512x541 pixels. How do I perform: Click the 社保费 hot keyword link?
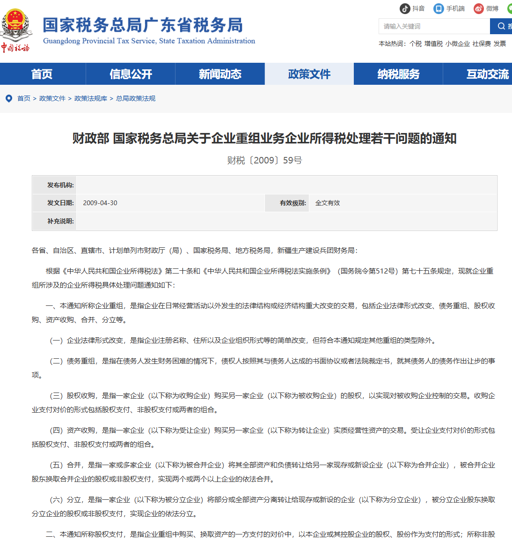click(x=482, y=44)
